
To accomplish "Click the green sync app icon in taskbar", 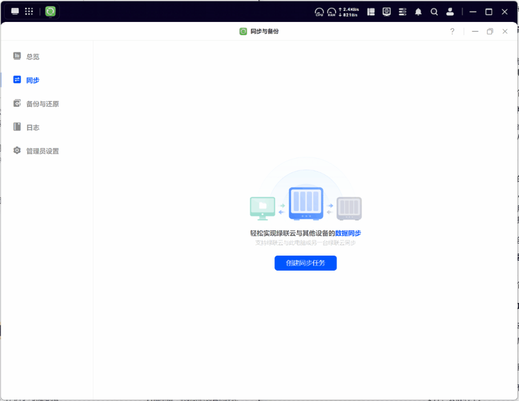I will point(51,12).
